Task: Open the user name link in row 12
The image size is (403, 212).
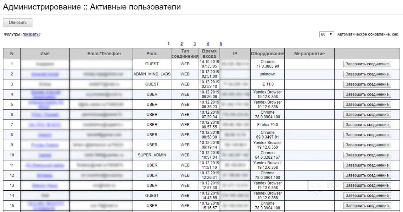Action: [x=45, y=175]
